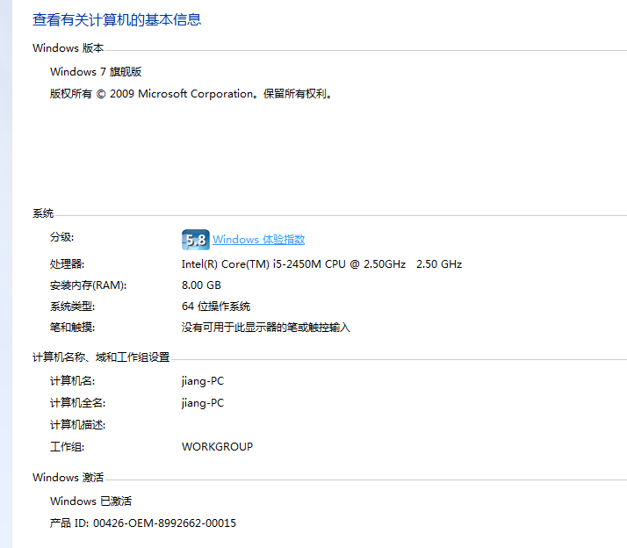Click the 5.8 experience index rating badge

click(196, 240)
